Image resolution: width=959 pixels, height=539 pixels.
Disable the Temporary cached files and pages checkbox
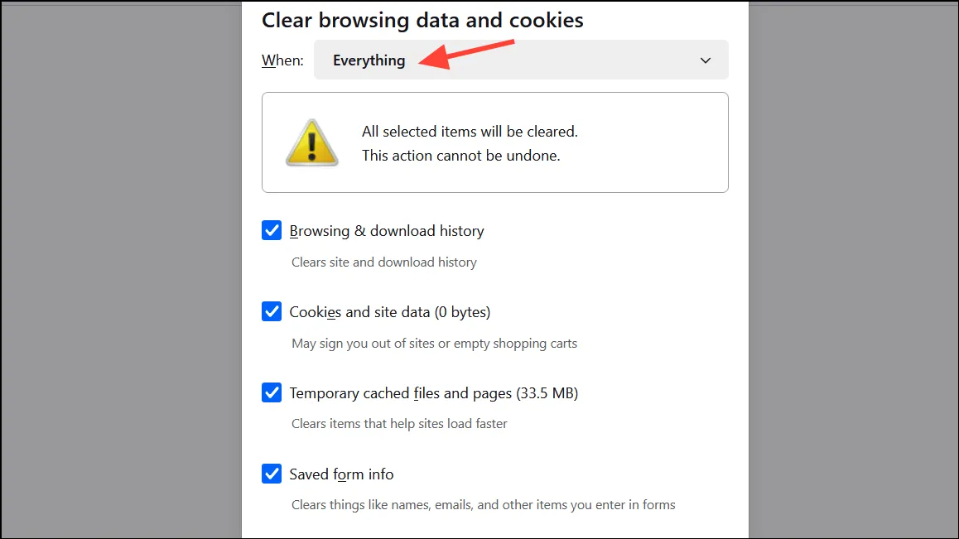[272, 392]
